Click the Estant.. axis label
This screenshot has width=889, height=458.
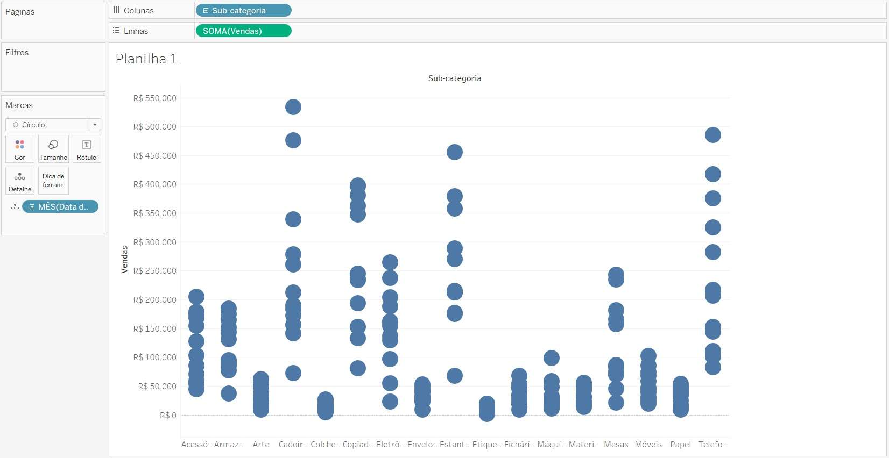click(455, 445)
